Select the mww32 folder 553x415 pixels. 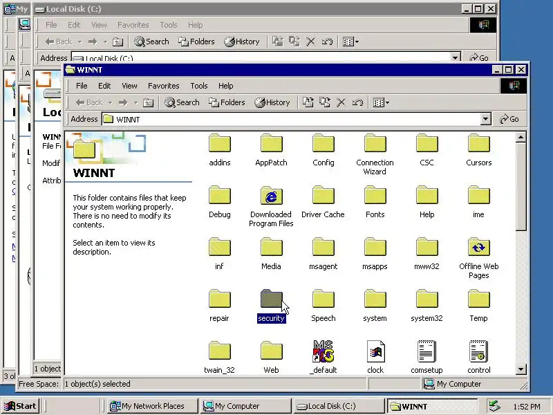(x=427, y=254)
